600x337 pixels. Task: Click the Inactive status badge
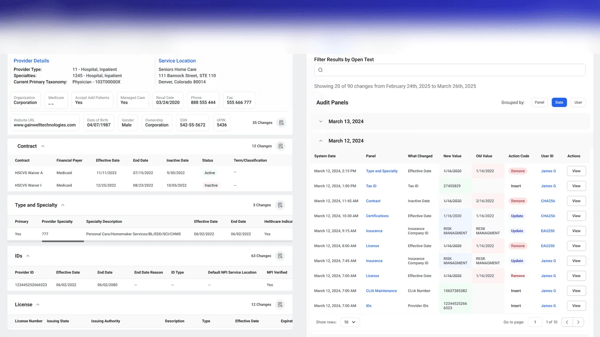pyautogui.click(x=211, y=185)
